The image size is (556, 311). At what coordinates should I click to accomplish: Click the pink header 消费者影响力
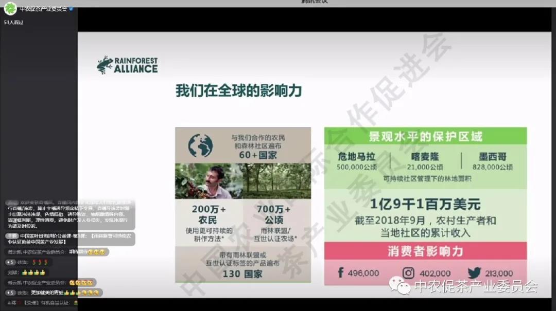(426, 251)
